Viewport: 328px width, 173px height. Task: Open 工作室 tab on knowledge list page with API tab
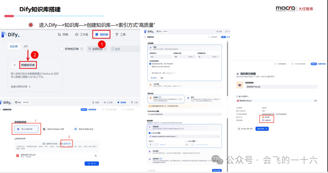(82, 35)
